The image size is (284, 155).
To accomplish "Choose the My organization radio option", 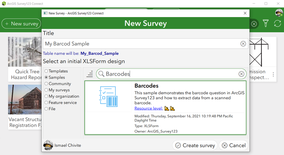I will tap(46, 96).
